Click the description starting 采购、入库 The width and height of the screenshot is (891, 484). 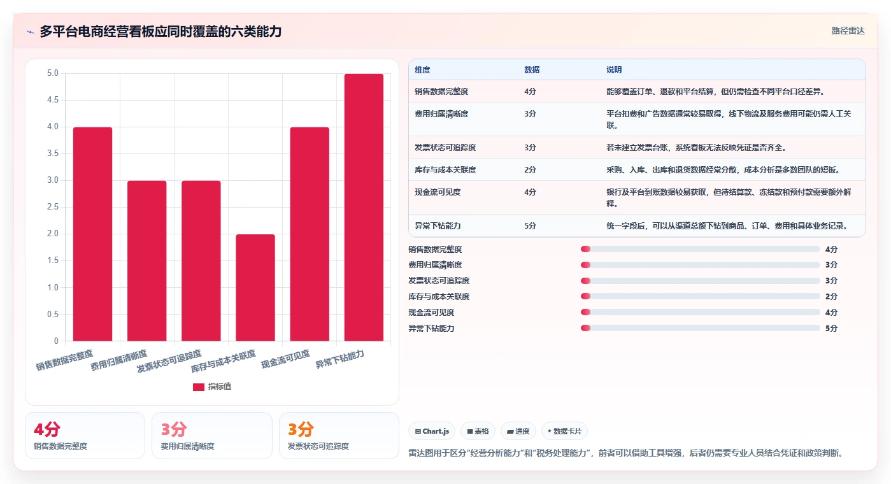pos(723,169)
